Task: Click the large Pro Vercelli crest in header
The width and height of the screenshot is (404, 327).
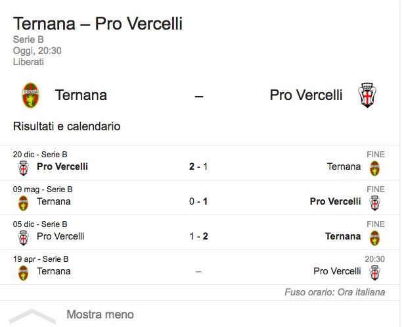Action: point(365,95)
